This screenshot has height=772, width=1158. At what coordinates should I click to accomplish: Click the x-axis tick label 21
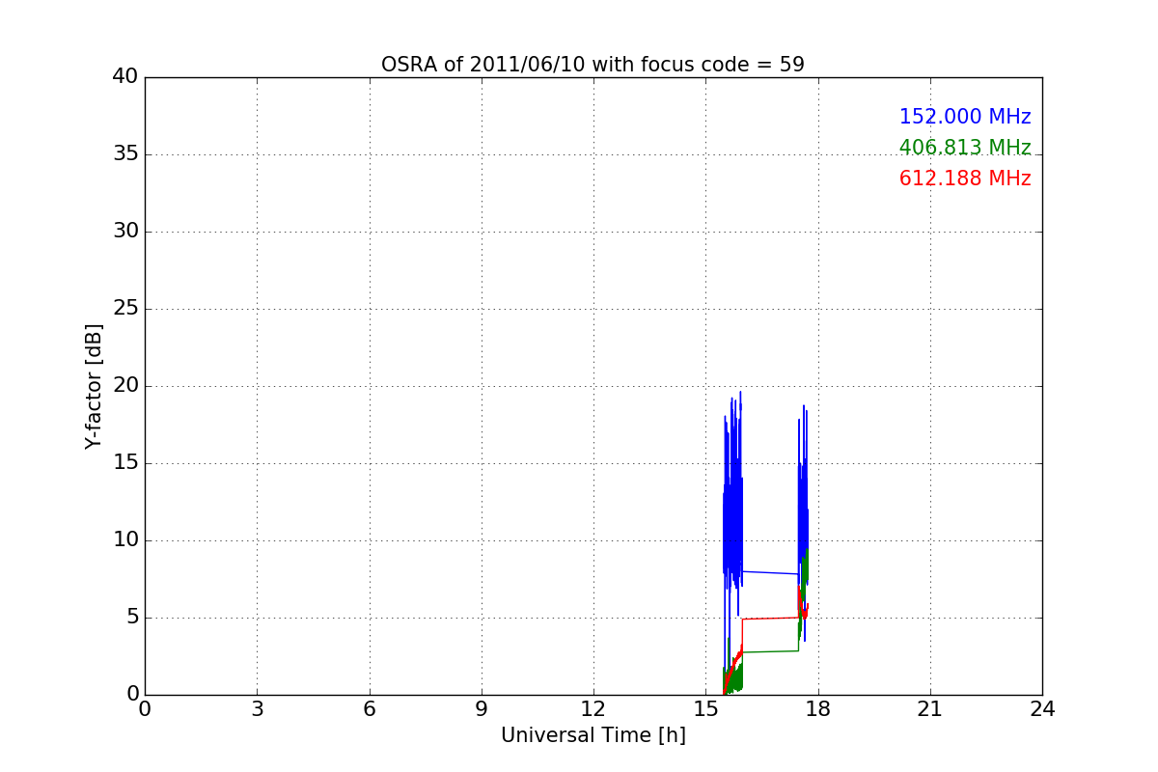click(929, 709)
